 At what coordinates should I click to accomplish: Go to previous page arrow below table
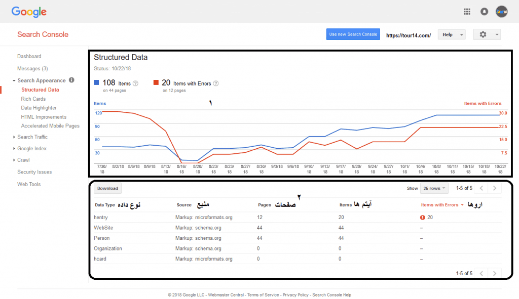pyautogui.click(x=481, y=273)
